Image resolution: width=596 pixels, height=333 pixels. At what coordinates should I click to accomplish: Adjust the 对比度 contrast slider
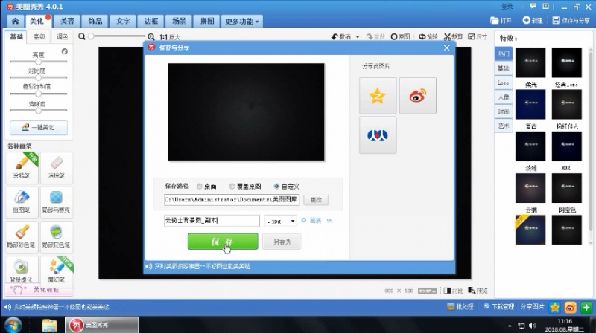[38, 77]
